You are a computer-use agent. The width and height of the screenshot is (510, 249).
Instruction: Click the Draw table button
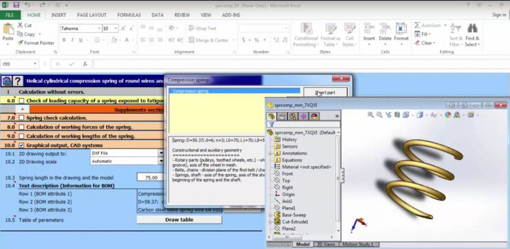[x=179, y=220]
